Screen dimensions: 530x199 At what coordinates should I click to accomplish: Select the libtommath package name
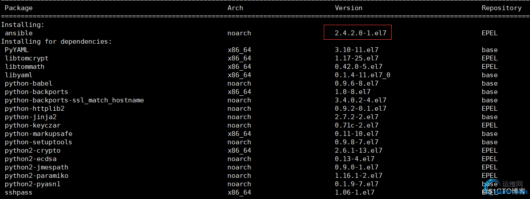click(x=25, y=67)
